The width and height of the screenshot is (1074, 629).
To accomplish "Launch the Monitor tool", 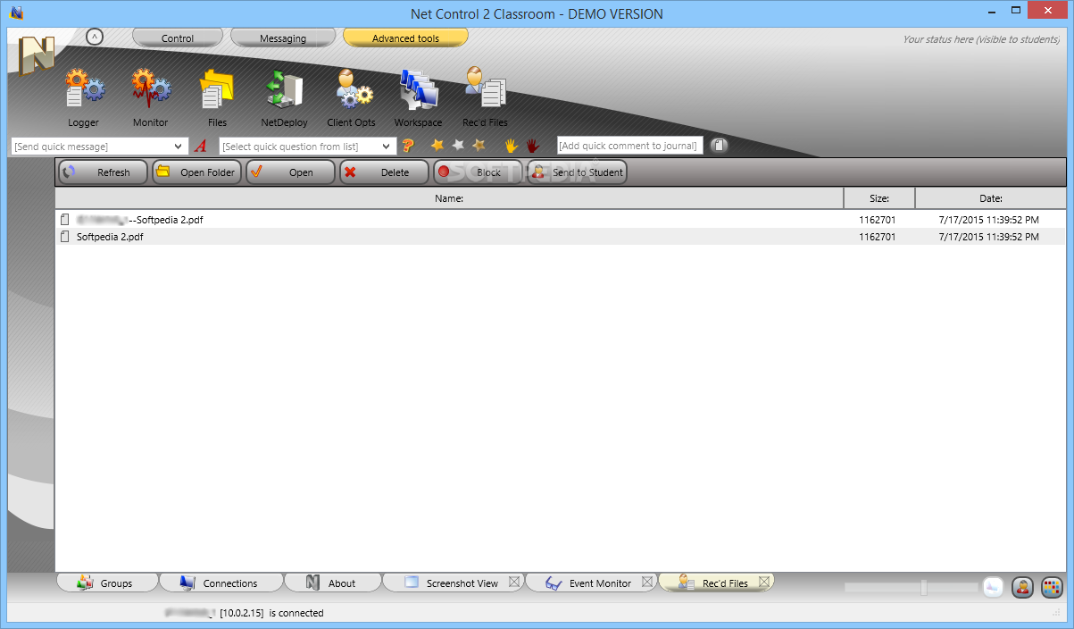I will tap(150, 97).
